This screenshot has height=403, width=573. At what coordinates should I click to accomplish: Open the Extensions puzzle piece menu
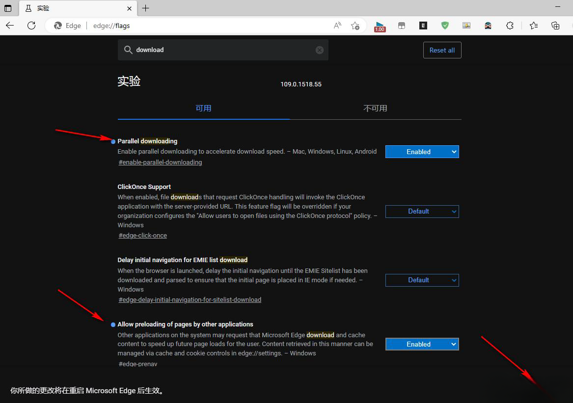point(510,26)
